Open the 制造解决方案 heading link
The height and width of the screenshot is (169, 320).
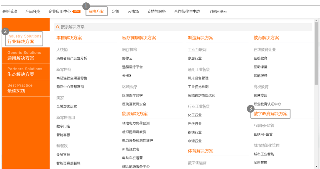(x=201, y=38)
